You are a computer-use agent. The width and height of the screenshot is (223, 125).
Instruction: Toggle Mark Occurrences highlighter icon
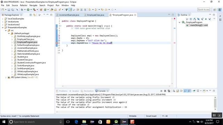click(70, 10)
